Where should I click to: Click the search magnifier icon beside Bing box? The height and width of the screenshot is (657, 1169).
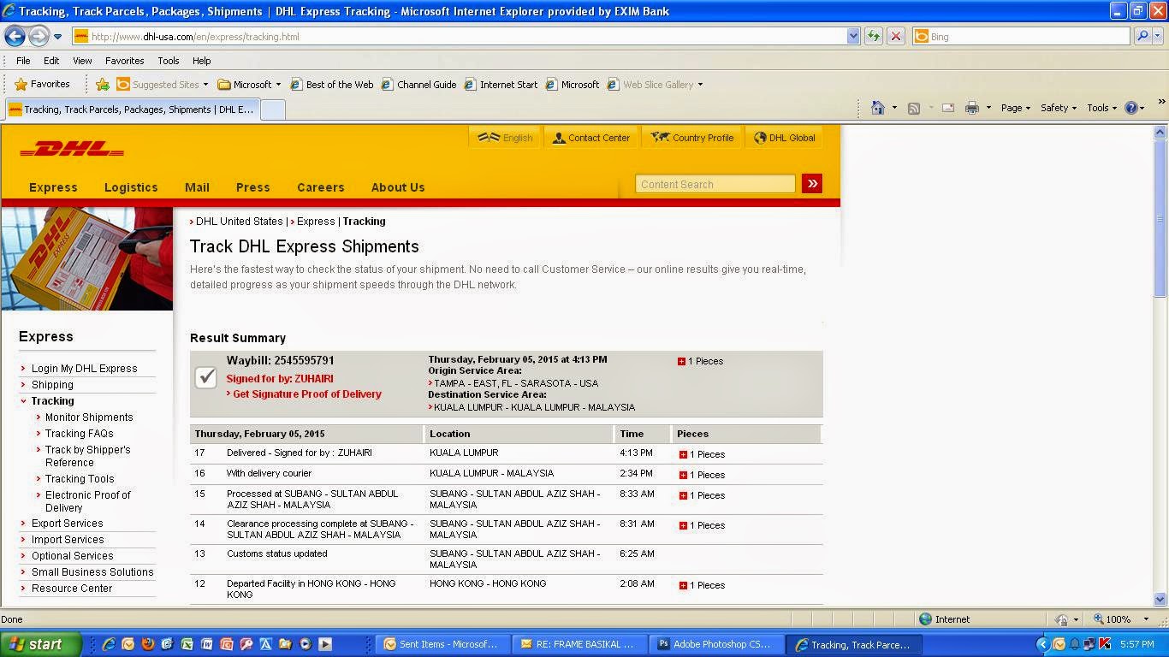click(1142, 36)
